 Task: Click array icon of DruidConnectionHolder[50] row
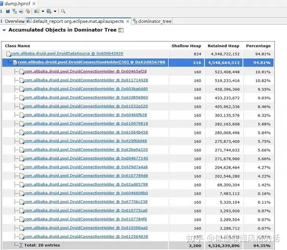coord(15,63)
